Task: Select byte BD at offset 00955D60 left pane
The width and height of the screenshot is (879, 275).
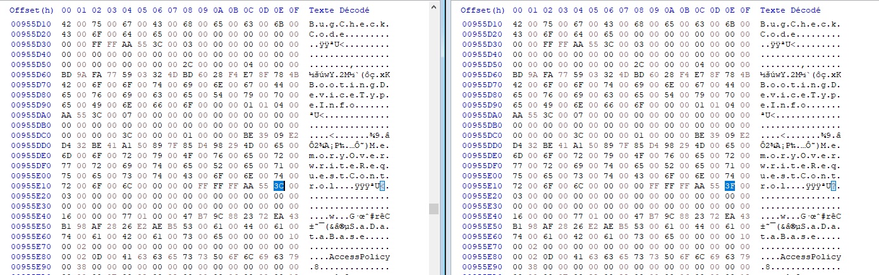Action: [66, 75]
